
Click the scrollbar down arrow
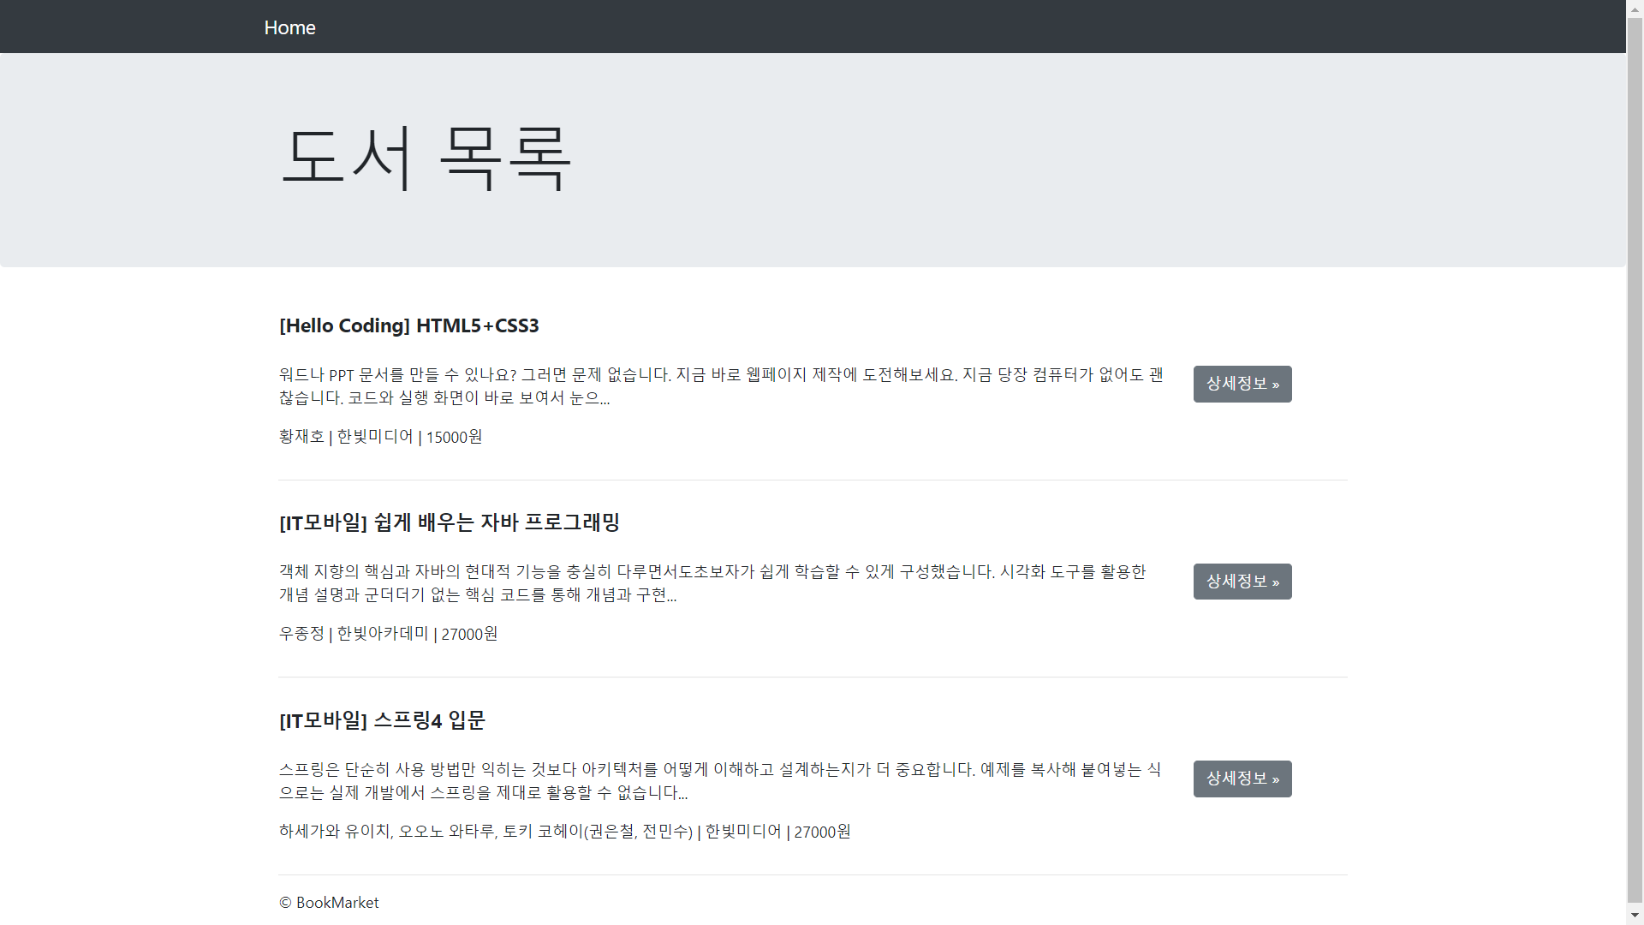(1635, 916)
